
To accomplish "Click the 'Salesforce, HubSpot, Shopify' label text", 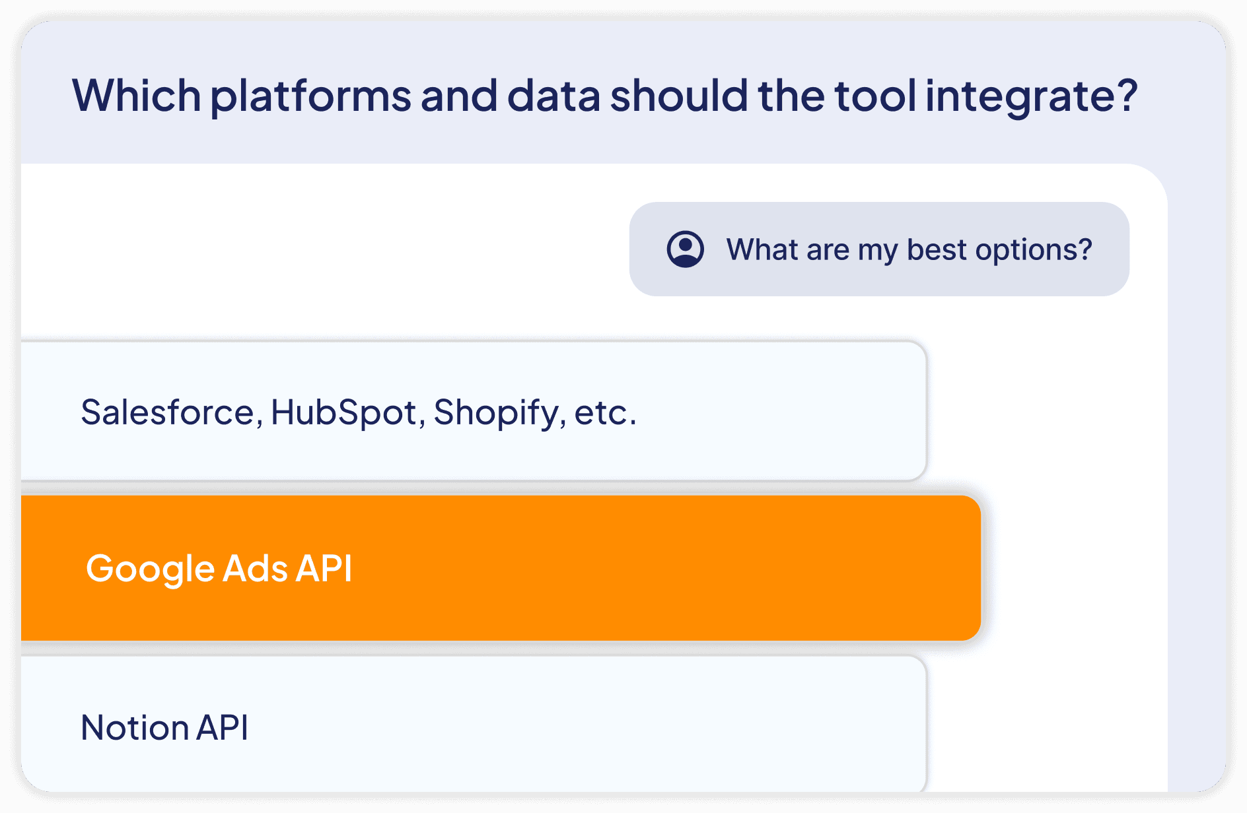I will click(359, 412).
